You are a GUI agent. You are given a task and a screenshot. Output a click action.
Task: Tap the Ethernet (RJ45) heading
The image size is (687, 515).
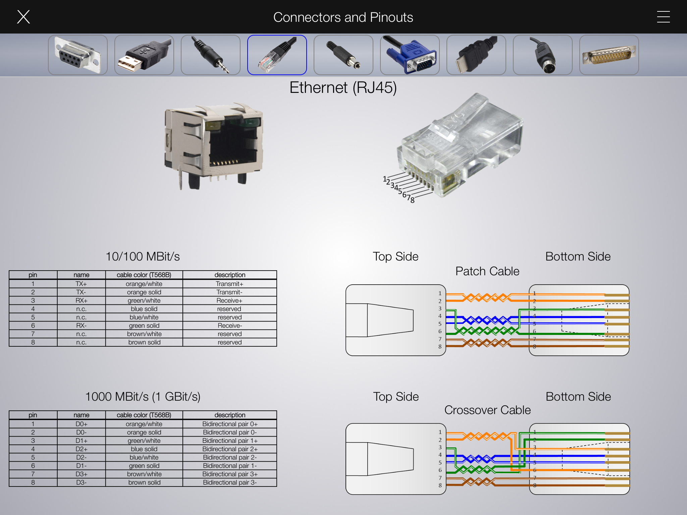click(x=343, y=88)
